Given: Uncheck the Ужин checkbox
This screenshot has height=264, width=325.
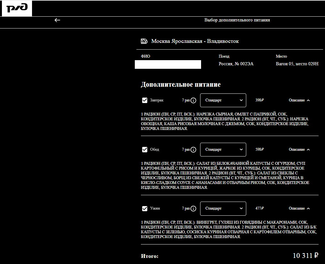Looking at the screenshot, I should click(145, 209).
